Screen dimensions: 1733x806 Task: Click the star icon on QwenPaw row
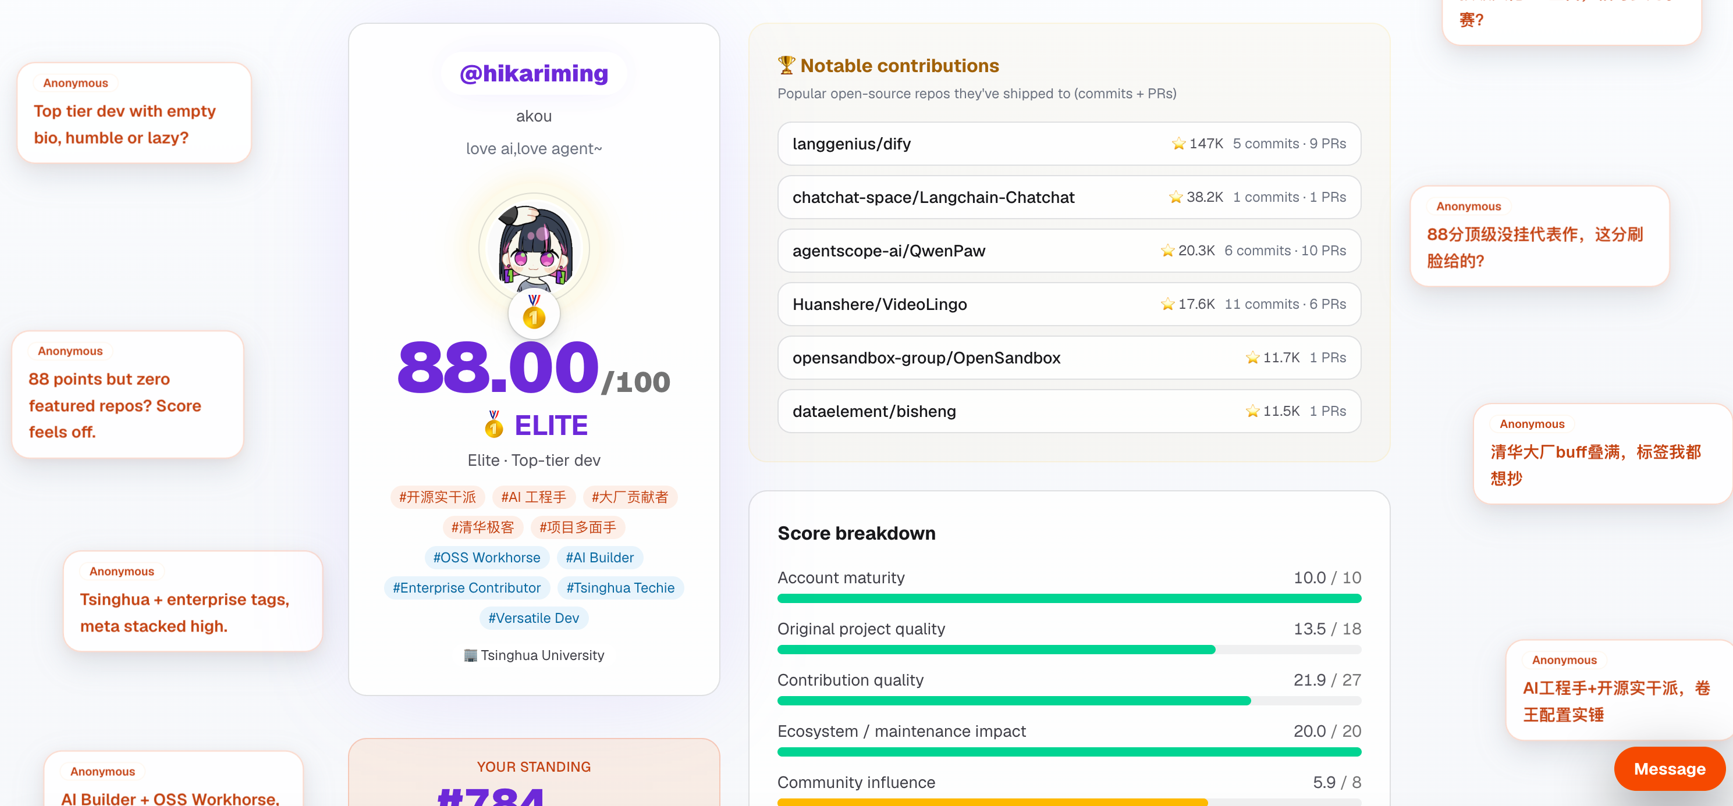[1167, 251]
